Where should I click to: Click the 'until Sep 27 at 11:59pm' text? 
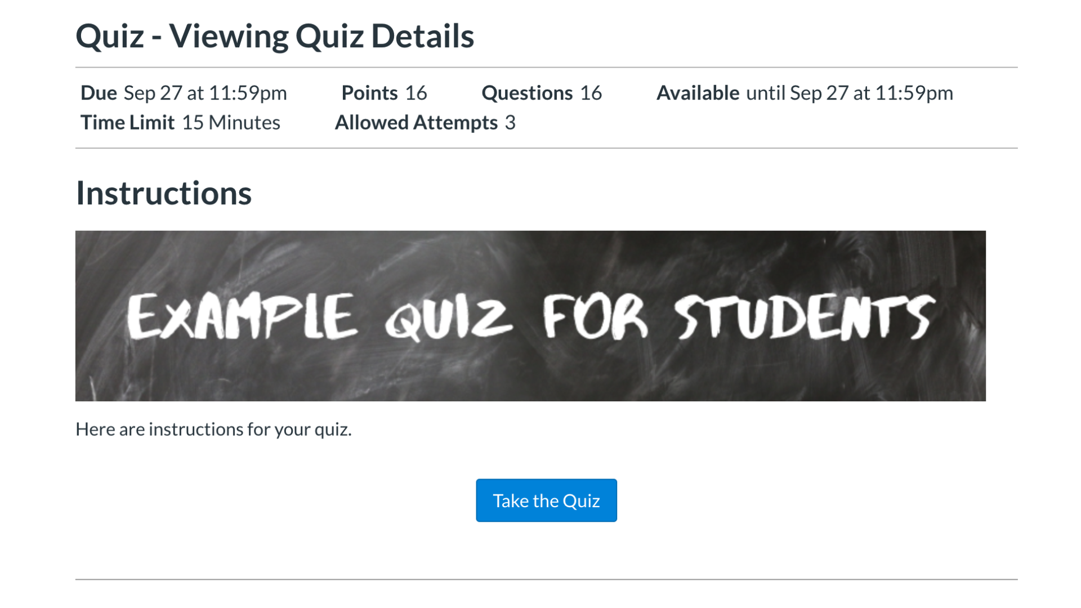tap(849, 93)
